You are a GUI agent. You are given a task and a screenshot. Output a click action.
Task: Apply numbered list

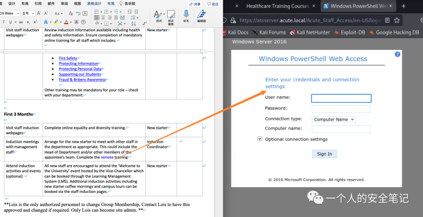click(106, 12)
